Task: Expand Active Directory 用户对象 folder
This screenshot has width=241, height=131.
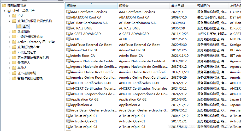Action: [x=9, y=42]
